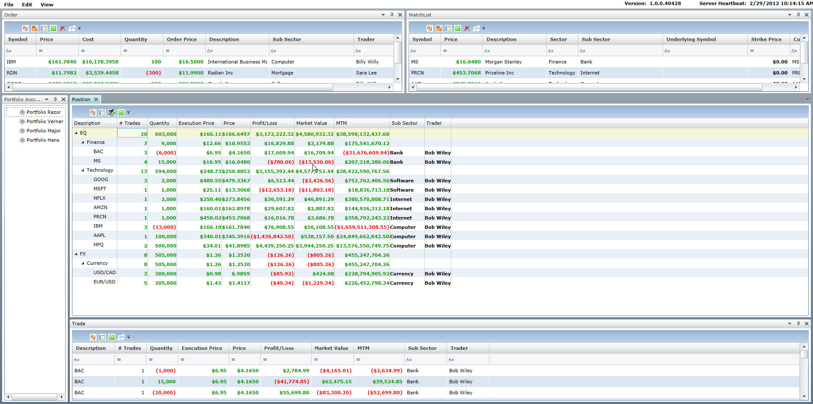Click second orange grid icon in WatchList toolbar

tap(439, 28)
